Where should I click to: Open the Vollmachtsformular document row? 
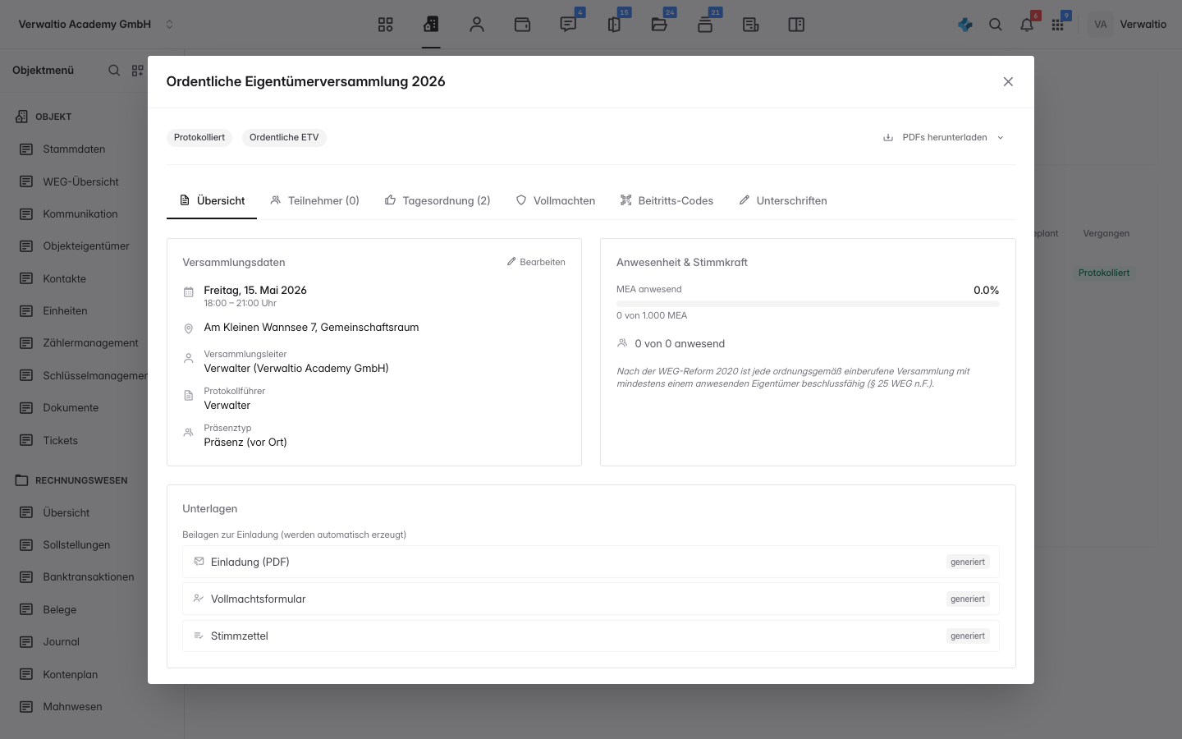point(591,599)
